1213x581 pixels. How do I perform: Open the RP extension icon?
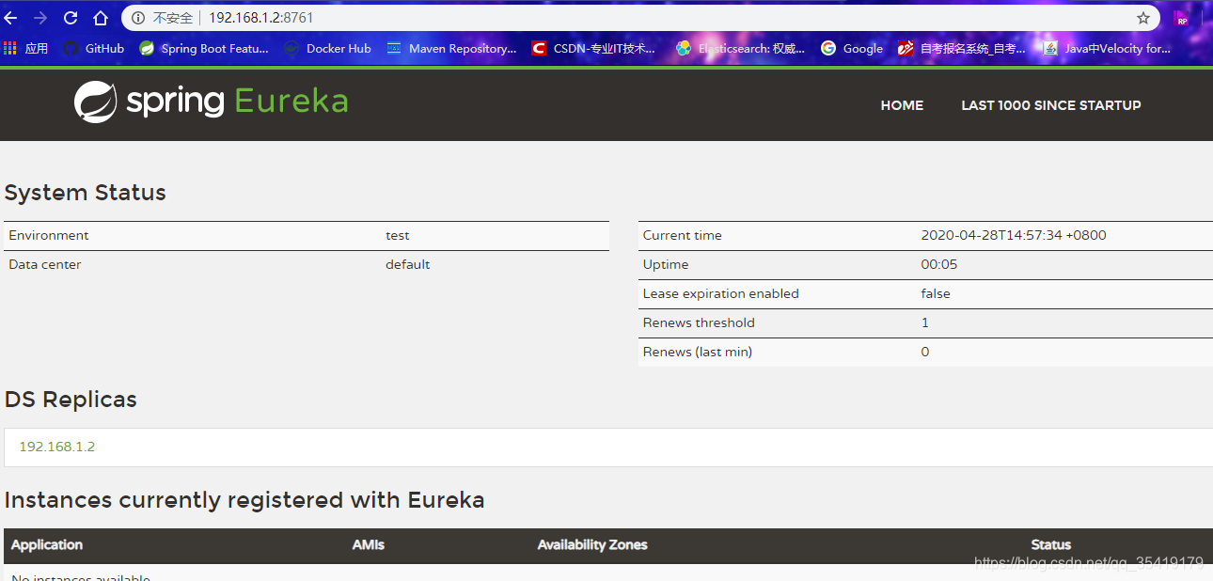(1182, 18)
